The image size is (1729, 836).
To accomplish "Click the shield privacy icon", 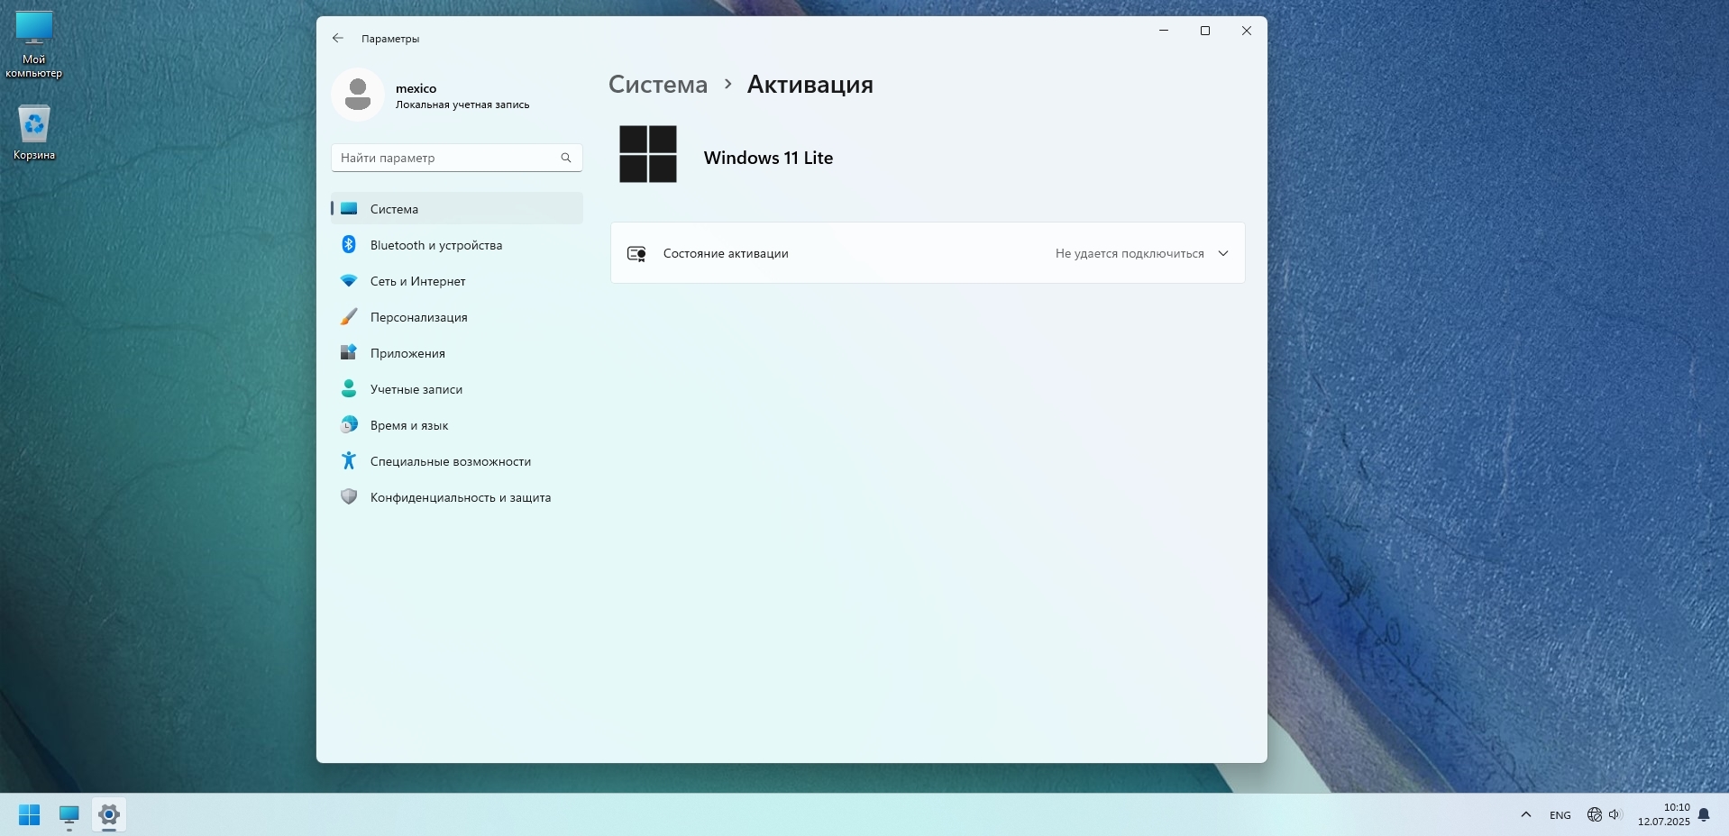I will point(349,496).
